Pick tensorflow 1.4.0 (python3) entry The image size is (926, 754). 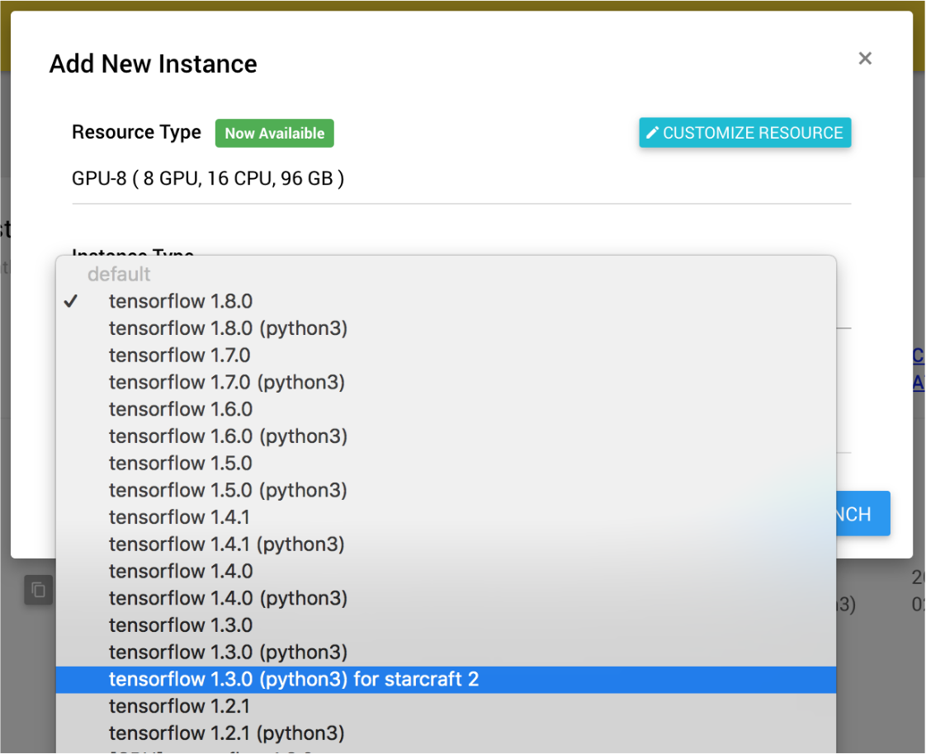click(x=446, y=598)
